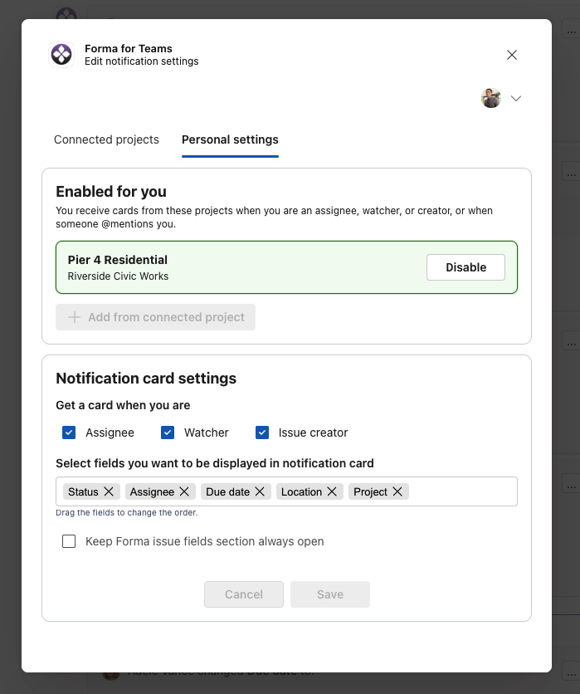Remove the Project field tag
580x694 pixels.
pyautogui.click(x=397, y=491)
